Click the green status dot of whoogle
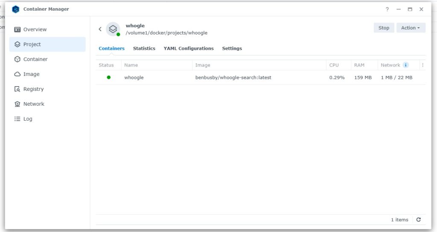The height and width of the screenshot is (232, 437). [x=109, y=78]
